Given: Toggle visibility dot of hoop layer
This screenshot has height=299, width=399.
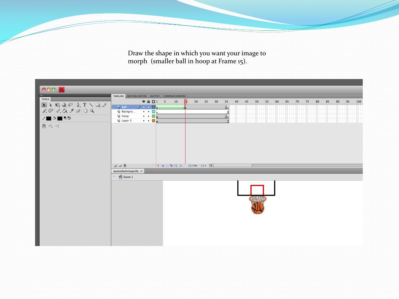Looking at the screenshot, I should [x=144, y=116].
